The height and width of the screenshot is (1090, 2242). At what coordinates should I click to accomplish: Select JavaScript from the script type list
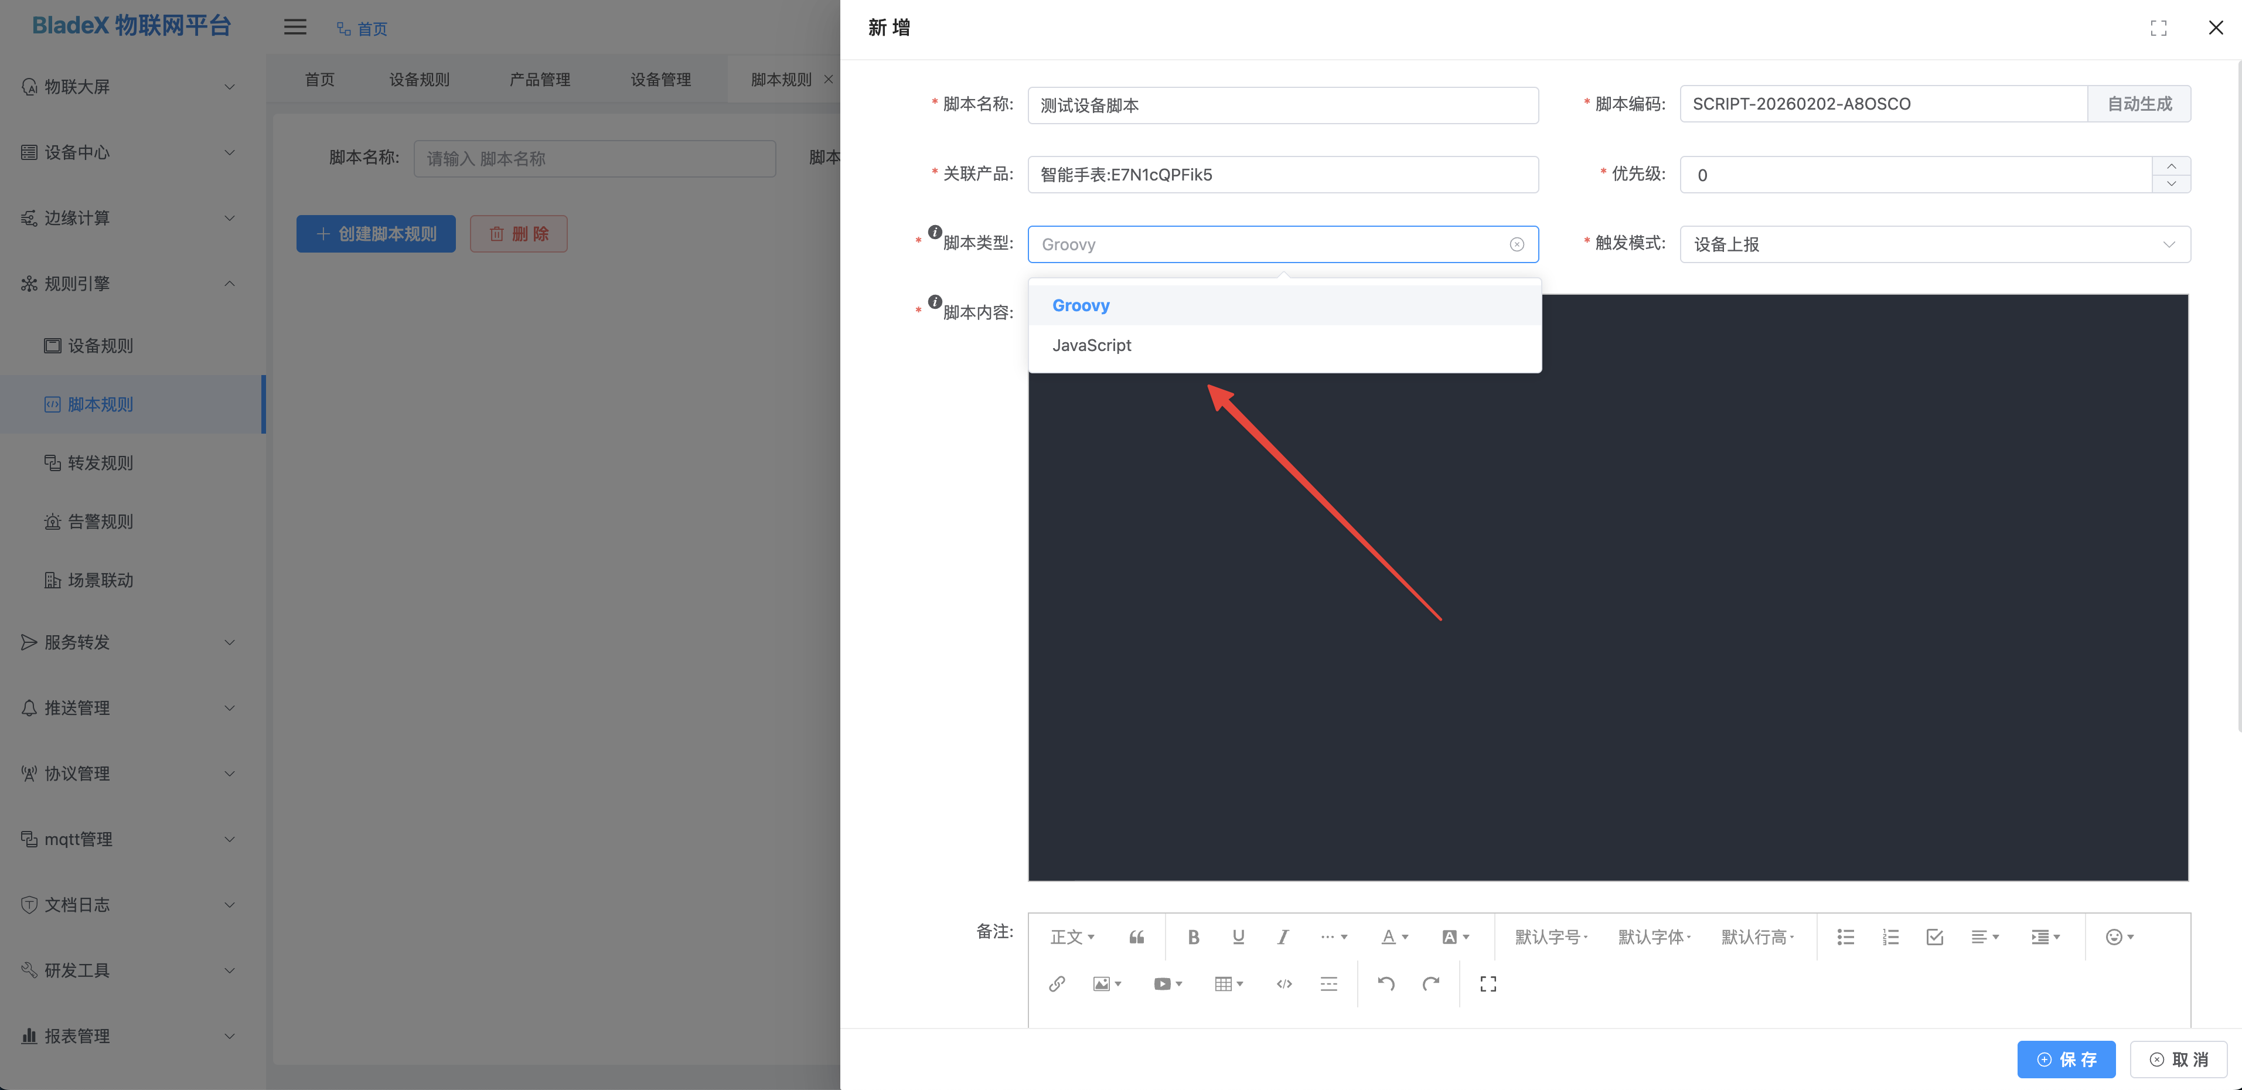(x=1092, y=345)
